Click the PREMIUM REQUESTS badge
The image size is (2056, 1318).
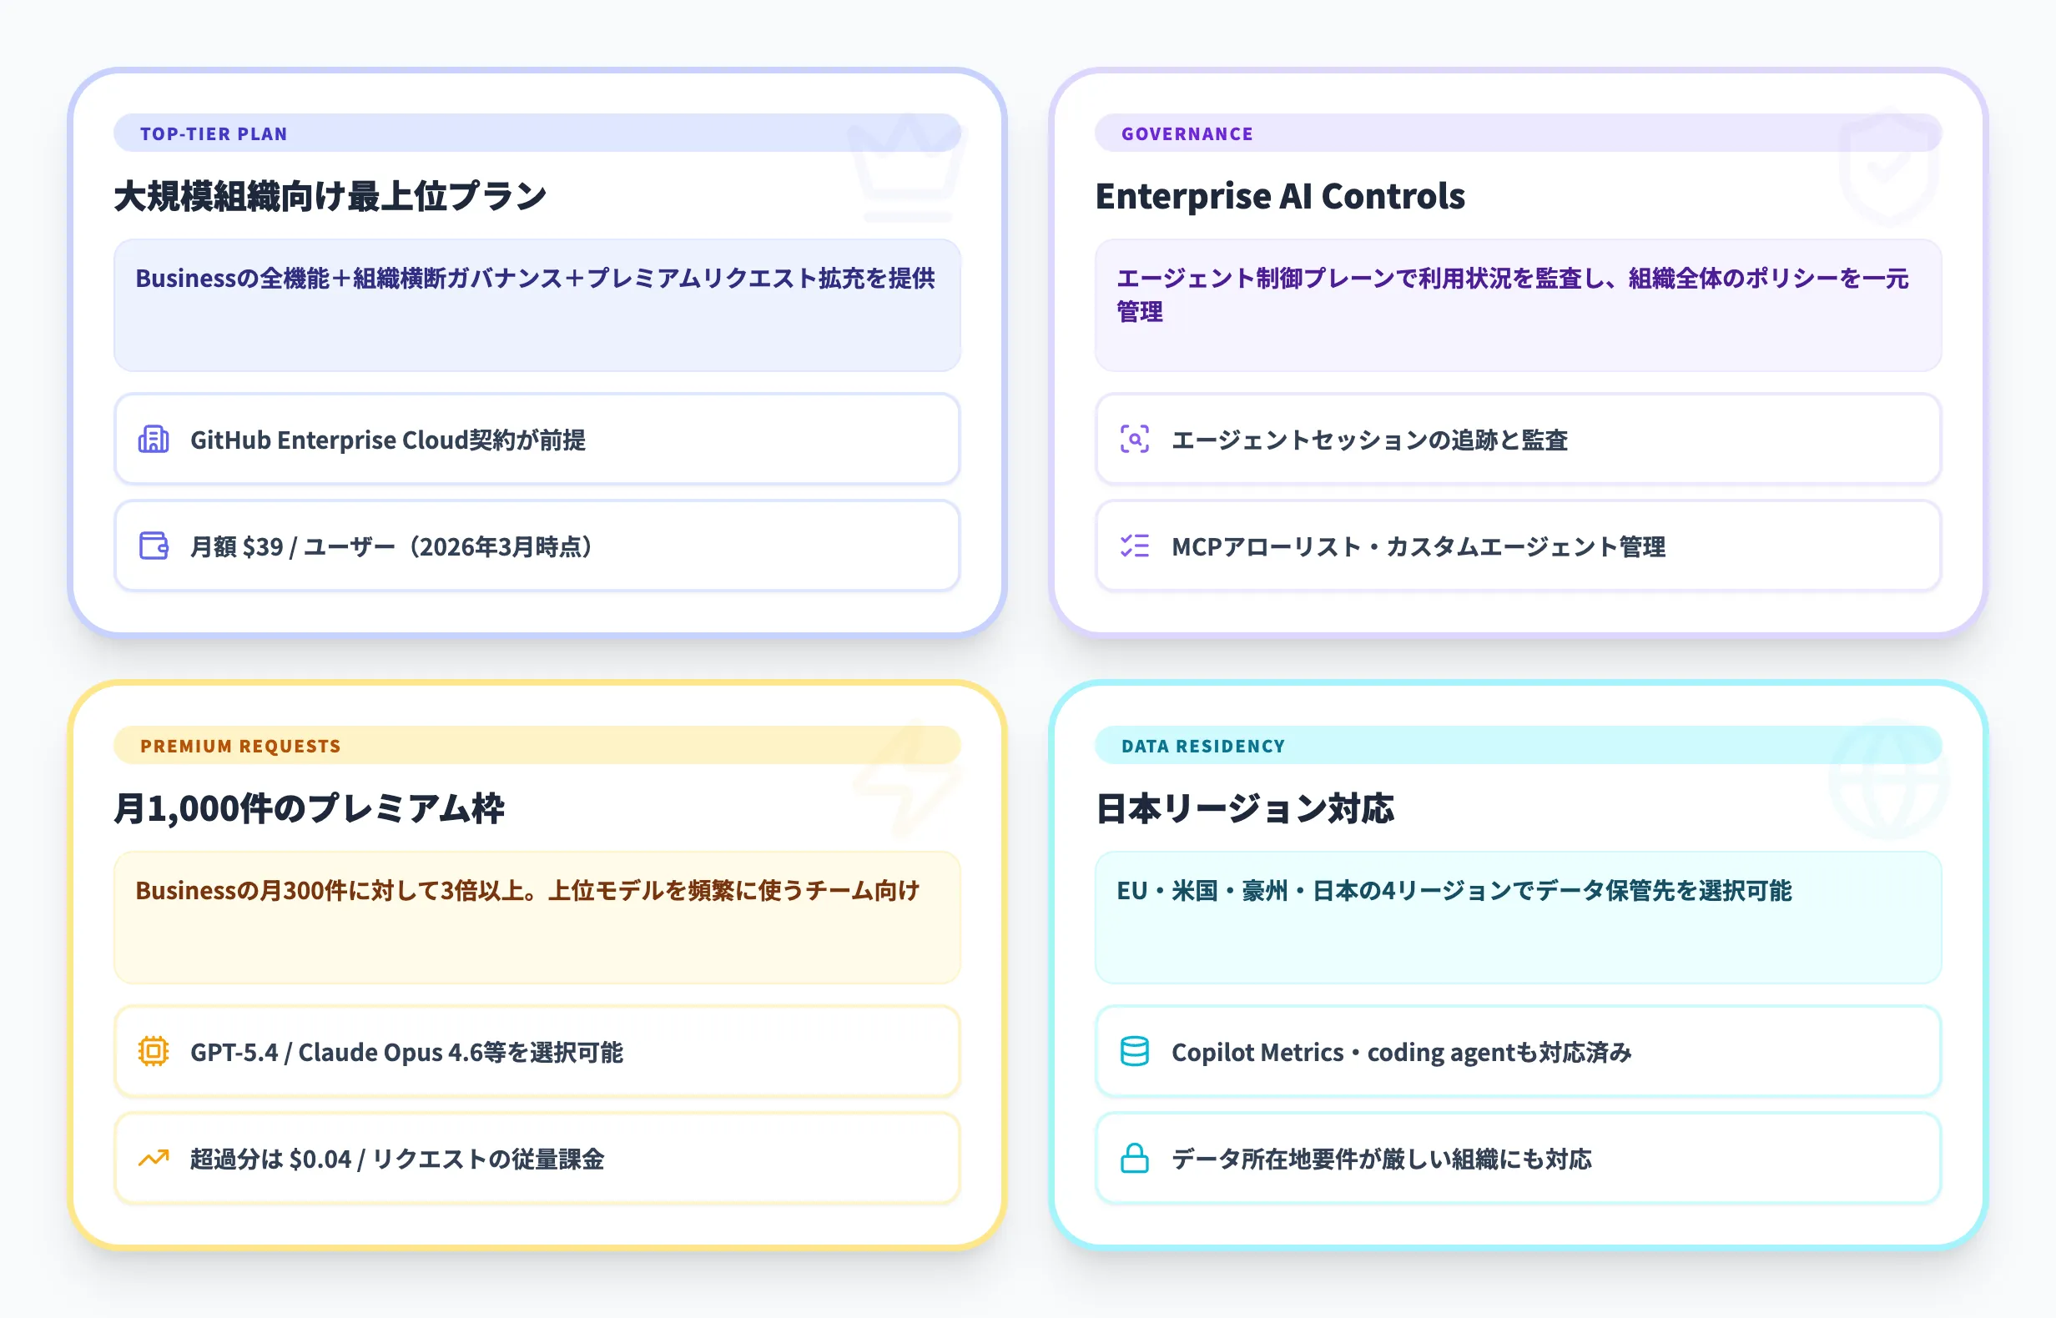[241, 746]
